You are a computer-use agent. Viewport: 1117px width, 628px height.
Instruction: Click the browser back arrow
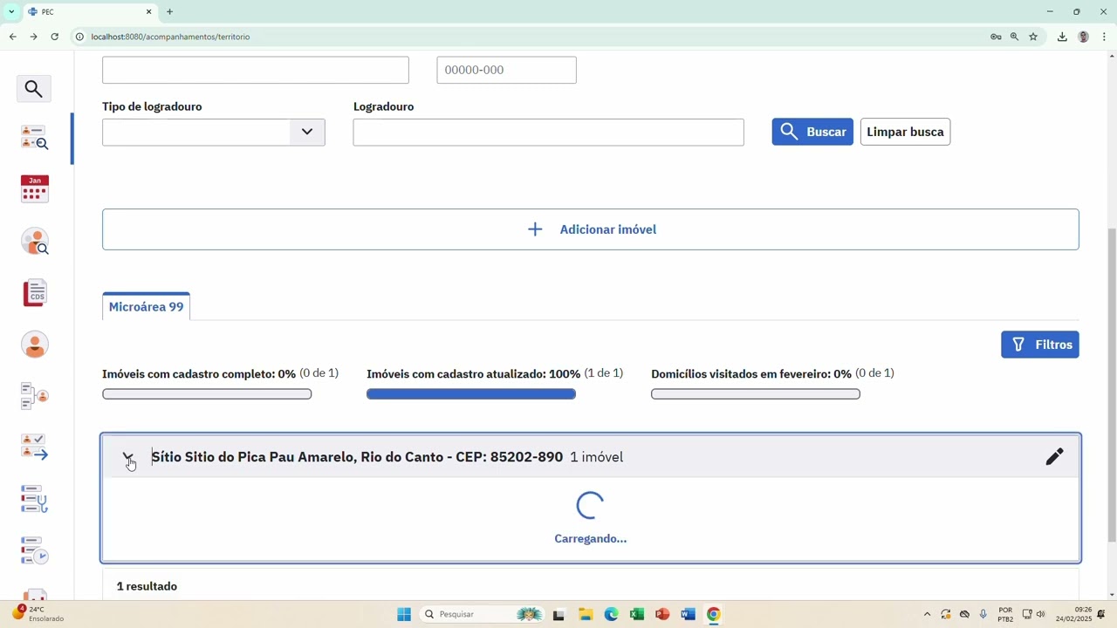(x=12, y=37)
